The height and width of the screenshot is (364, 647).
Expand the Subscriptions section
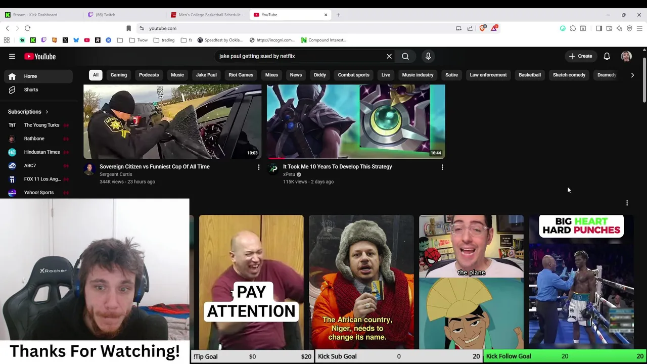(x=28, y=112)
